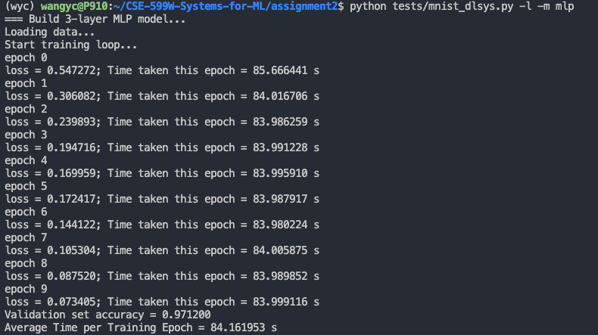Click the loss value 0.105304
The height and width of the screenshot is (335, 598).
[x=70, y=251]
